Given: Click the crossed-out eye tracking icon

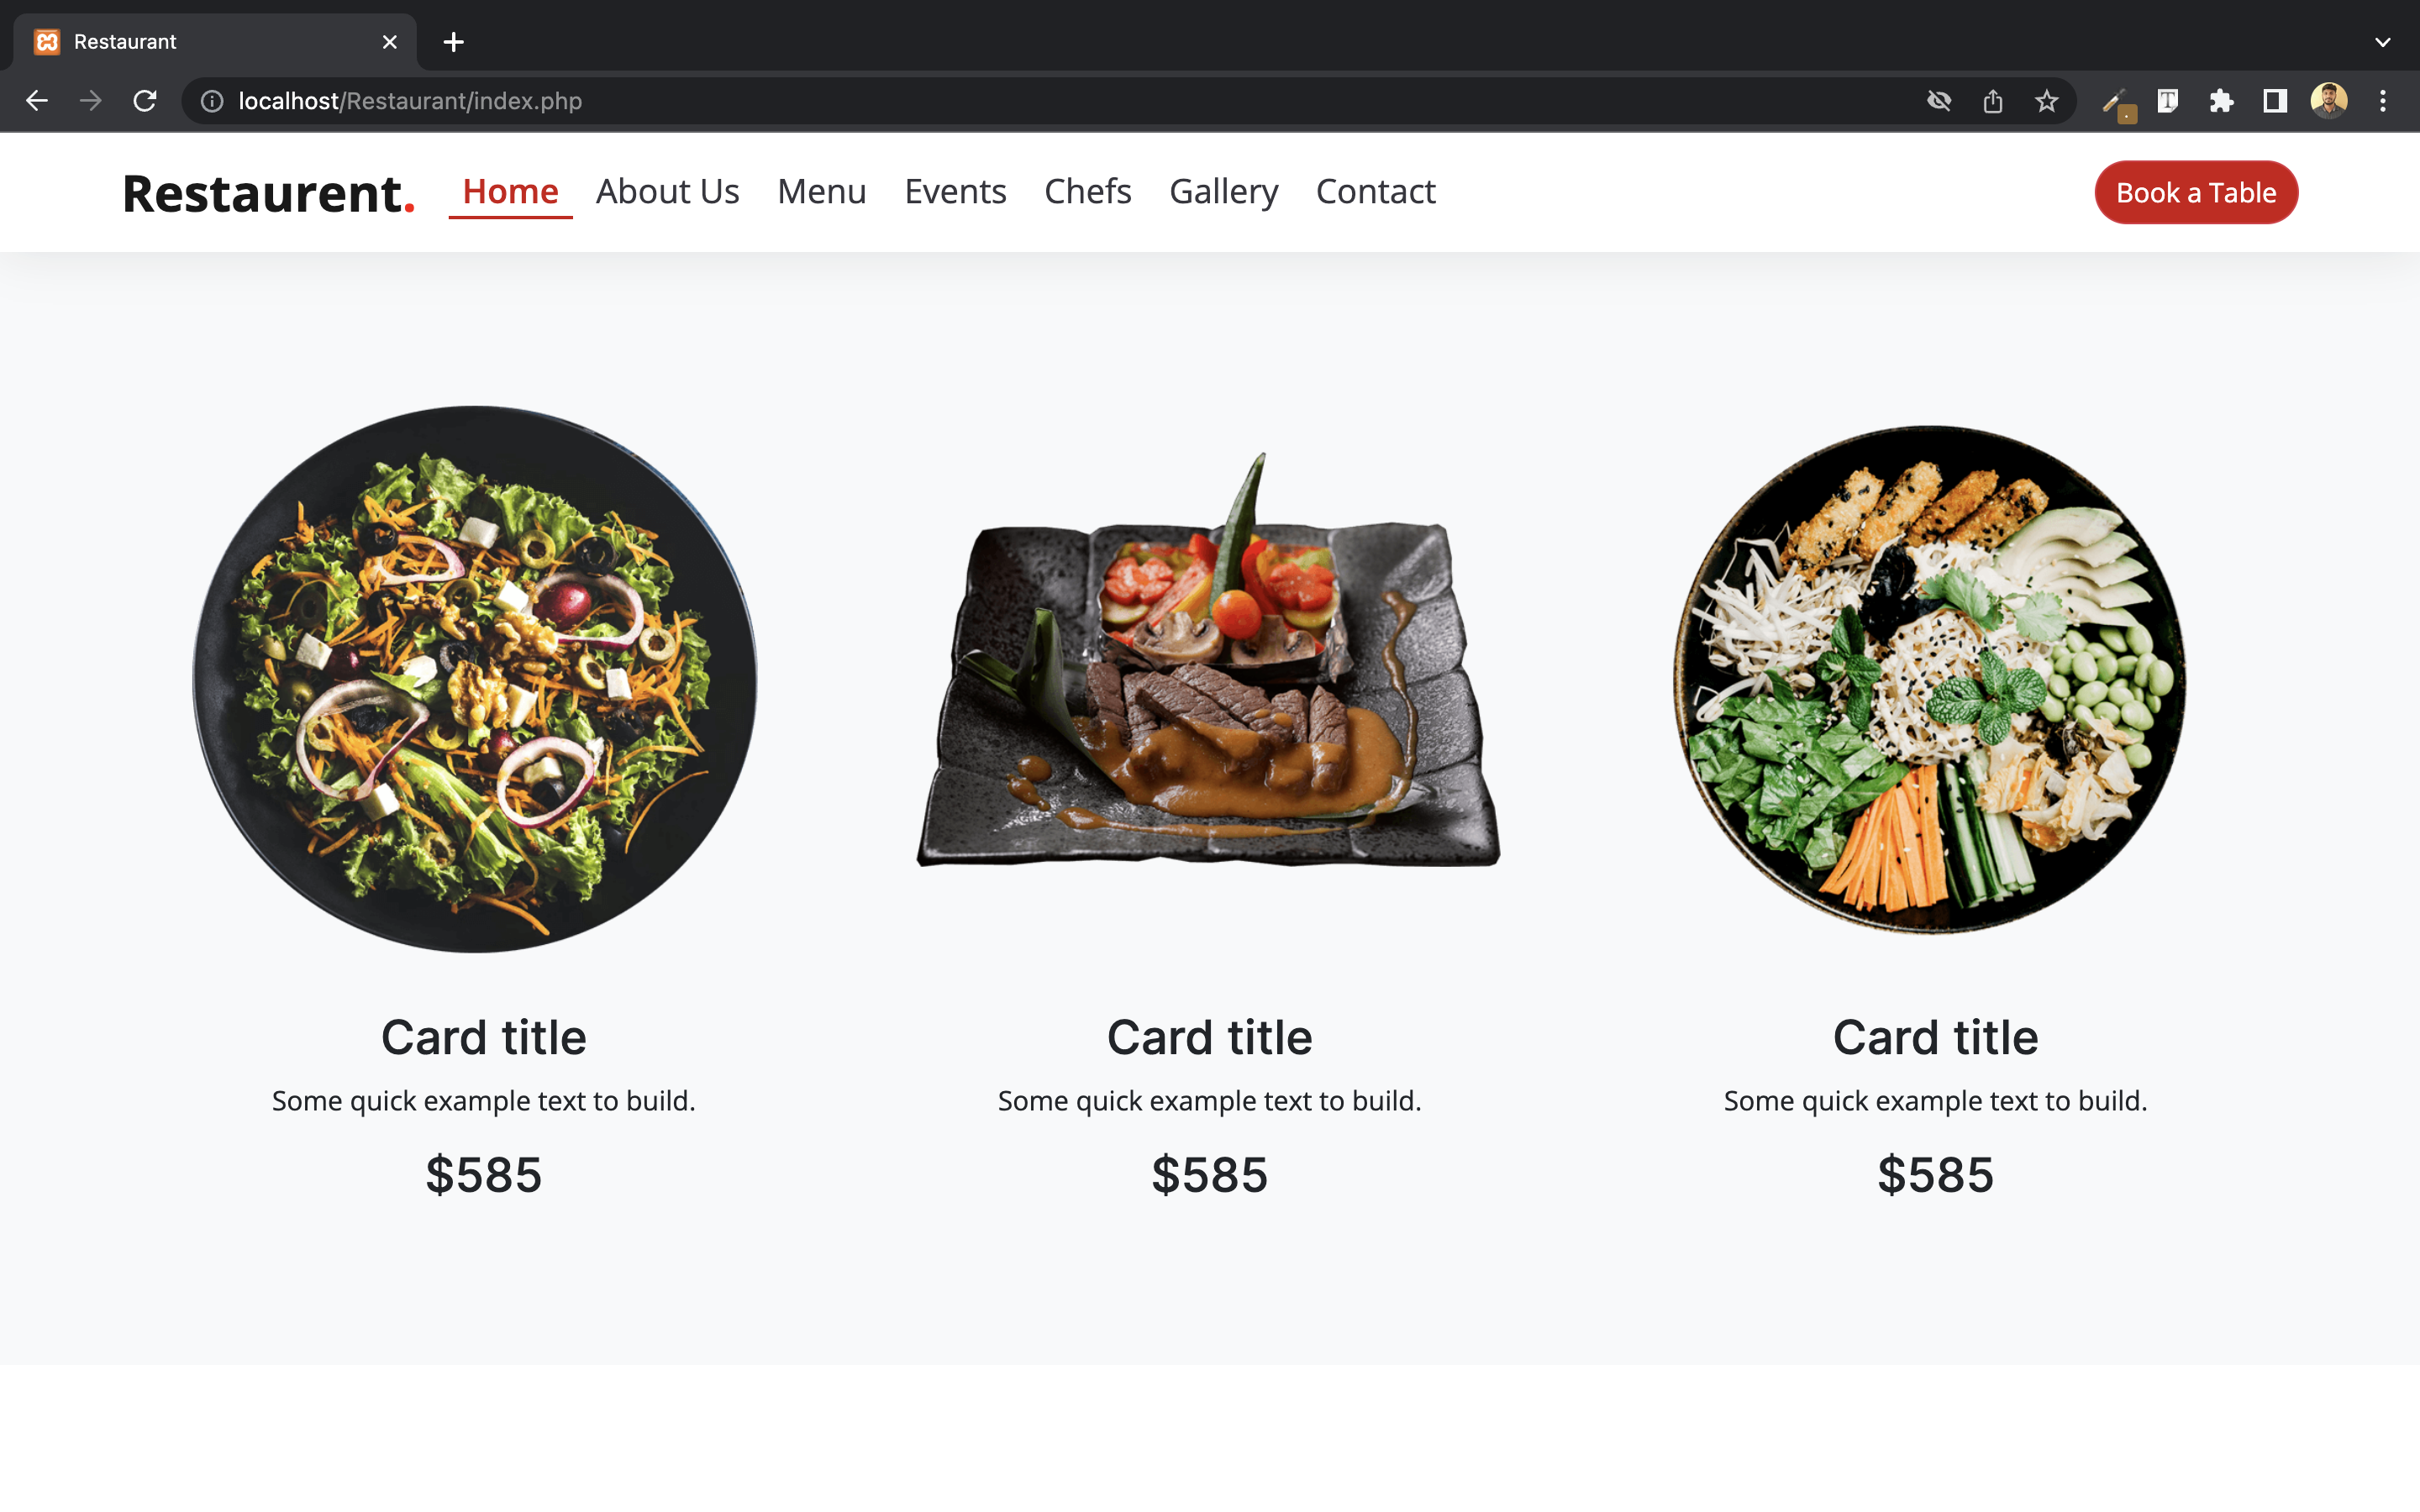Looking at the screenshot, I should (x=1939, y=101).
